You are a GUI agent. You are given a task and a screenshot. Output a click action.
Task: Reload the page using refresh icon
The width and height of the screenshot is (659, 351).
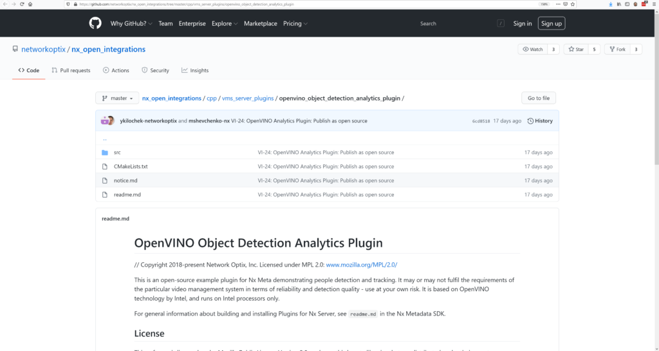22,5
